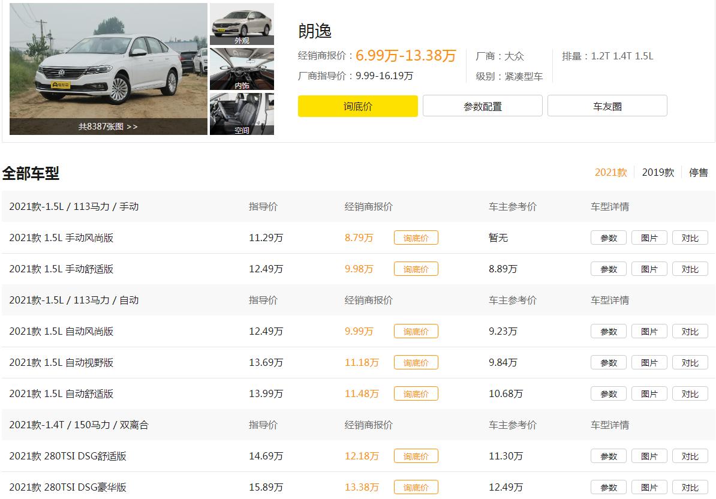Open 参数 for 280TSI DSG豪华版
716x499 pixels.
(x=608, y=487)
